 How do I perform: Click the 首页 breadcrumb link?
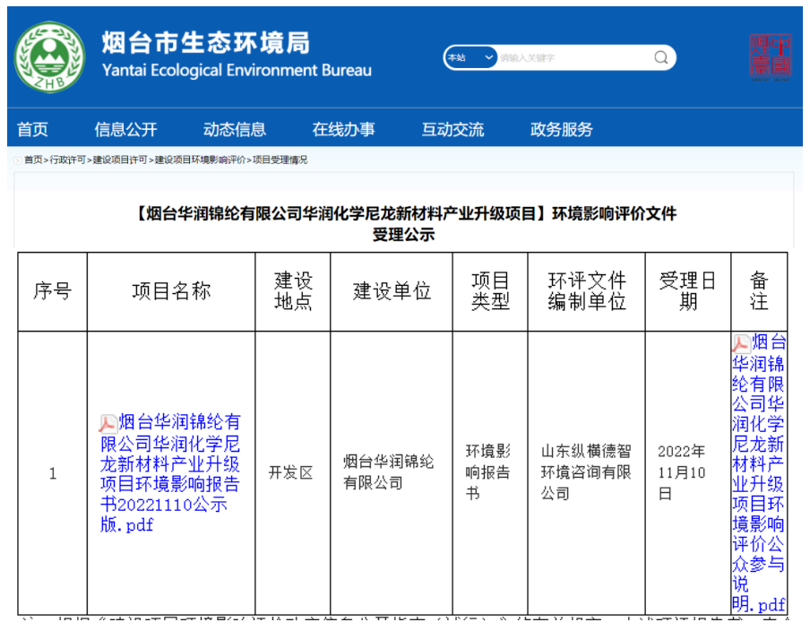tap(33, 160)
